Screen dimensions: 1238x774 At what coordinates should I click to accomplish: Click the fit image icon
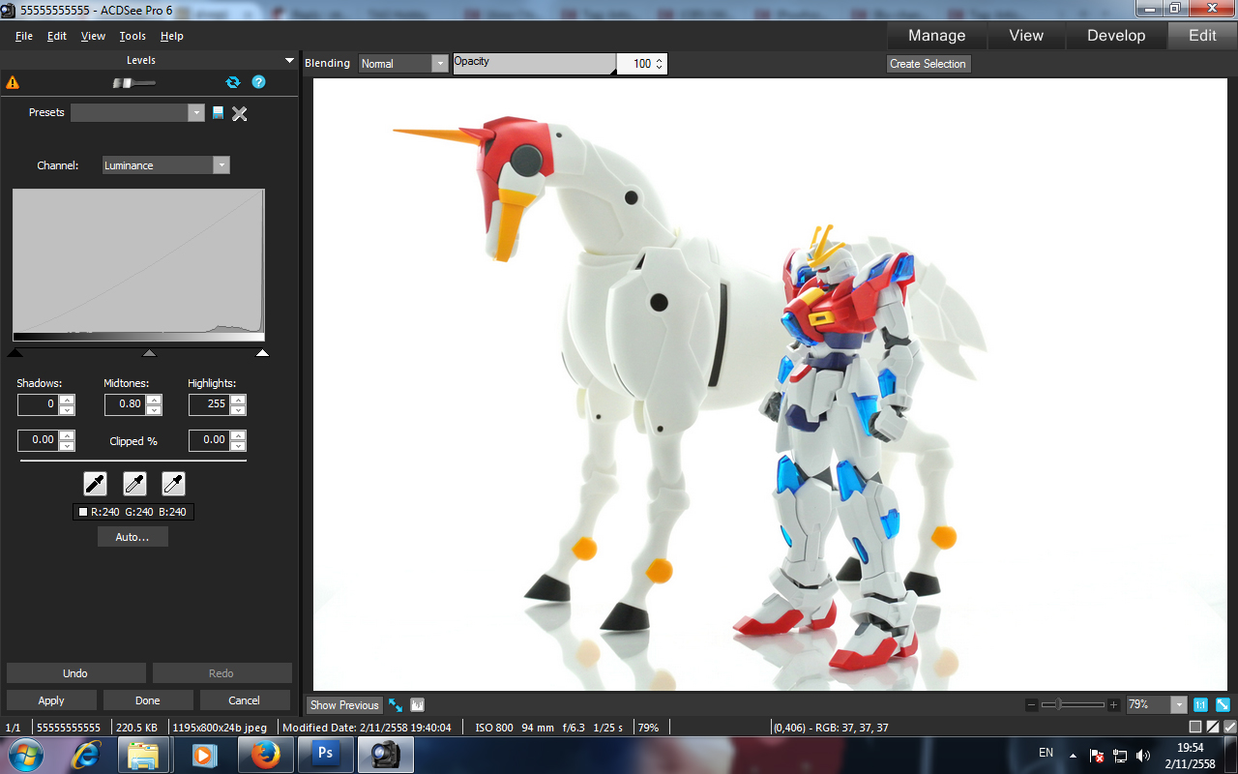tap(1223, 705)
